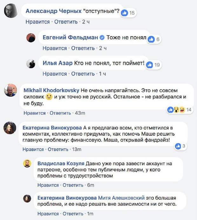Screen dimensions: 197x220
Task: Open Mikhail Khodorkovsky avatar picture
Action: pyautogui.click(x=10, y=90)
